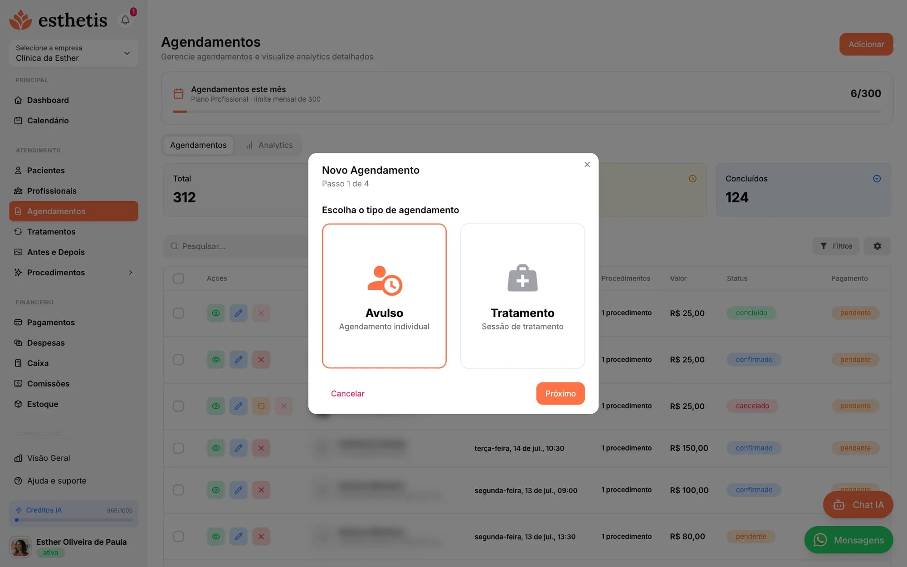Edit the concluído appointment with pencil icon
The width and height of the screenshot is (907, 567).
pos(239,313)
